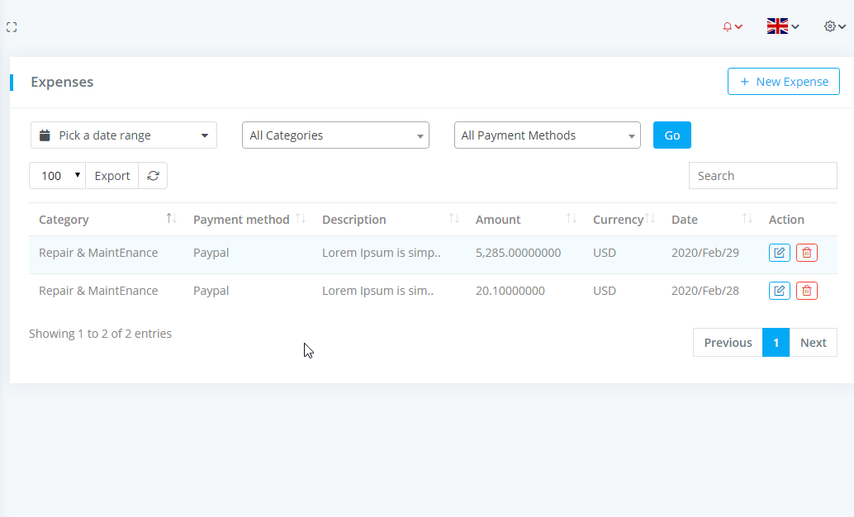Delete the 5,285.00 expense row
854x517 pixels.
pyautogui.click(x=807, y=253)
